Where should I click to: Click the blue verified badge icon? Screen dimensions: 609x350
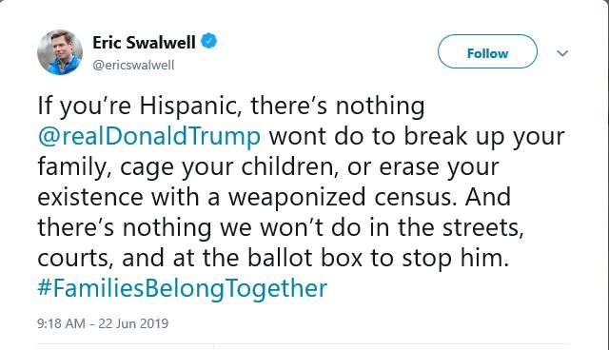(x=209, y=41)
